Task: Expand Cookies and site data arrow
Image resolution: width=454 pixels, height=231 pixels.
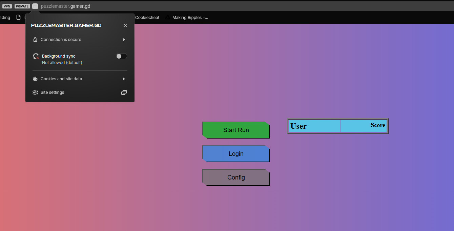Action: (124, 79)
